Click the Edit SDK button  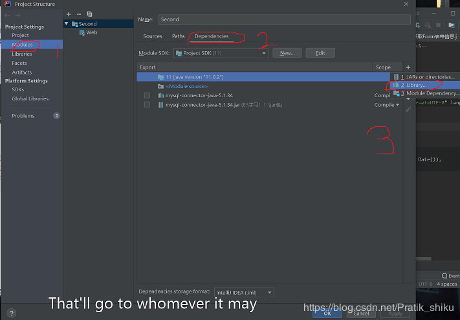click(x=320, y=53)
